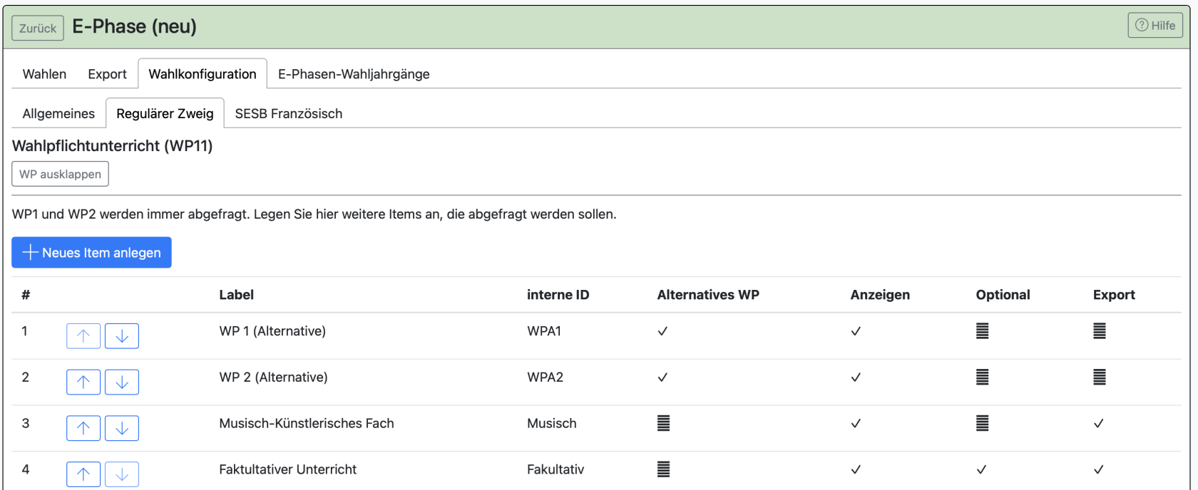Click up arrow for WP 2 (Alternative)
Screen dimensions: 1198x490
(x=83, y=382)
